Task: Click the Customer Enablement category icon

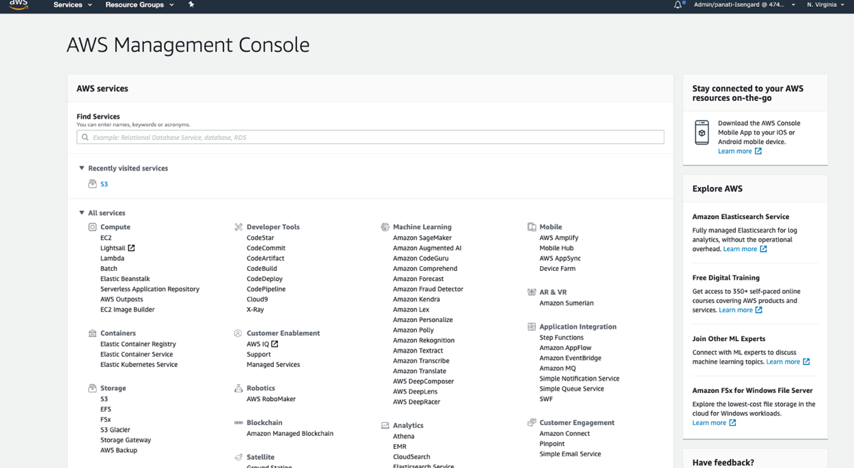Action: pyautogui.click(x=238, y=333)
